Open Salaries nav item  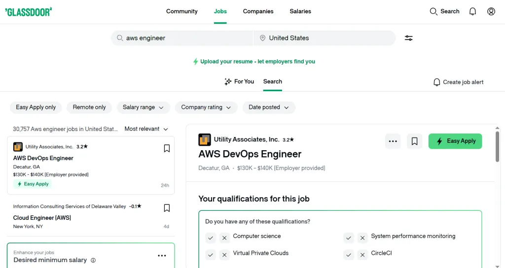(x=300, y=11)
